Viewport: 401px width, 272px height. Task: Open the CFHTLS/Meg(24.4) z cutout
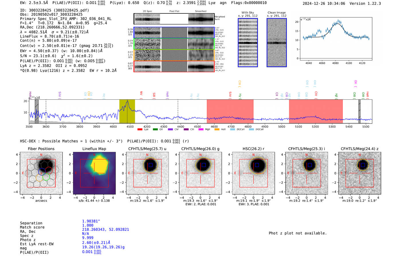click(x=360, y=173)
